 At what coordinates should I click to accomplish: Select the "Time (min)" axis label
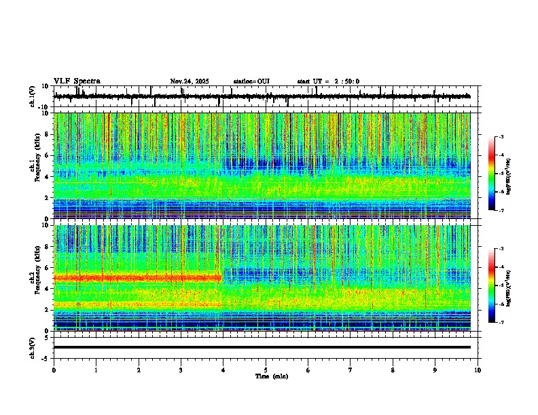click(x=272, y=376)
